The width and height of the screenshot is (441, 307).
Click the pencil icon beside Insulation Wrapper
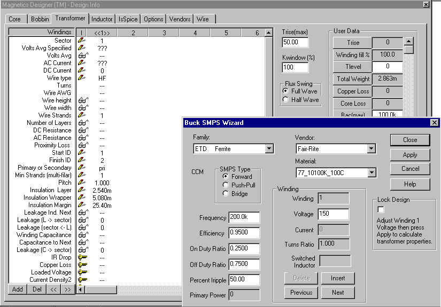click(82, 198)
